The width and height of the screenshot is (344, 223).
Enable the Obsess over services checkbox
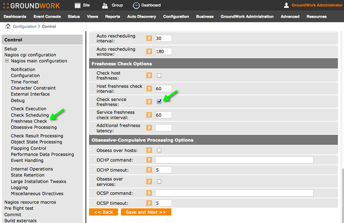(x=159, y=182)
